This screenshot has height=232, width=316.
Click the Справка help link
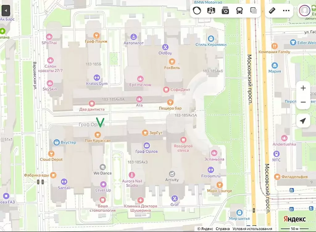point(222,229)
